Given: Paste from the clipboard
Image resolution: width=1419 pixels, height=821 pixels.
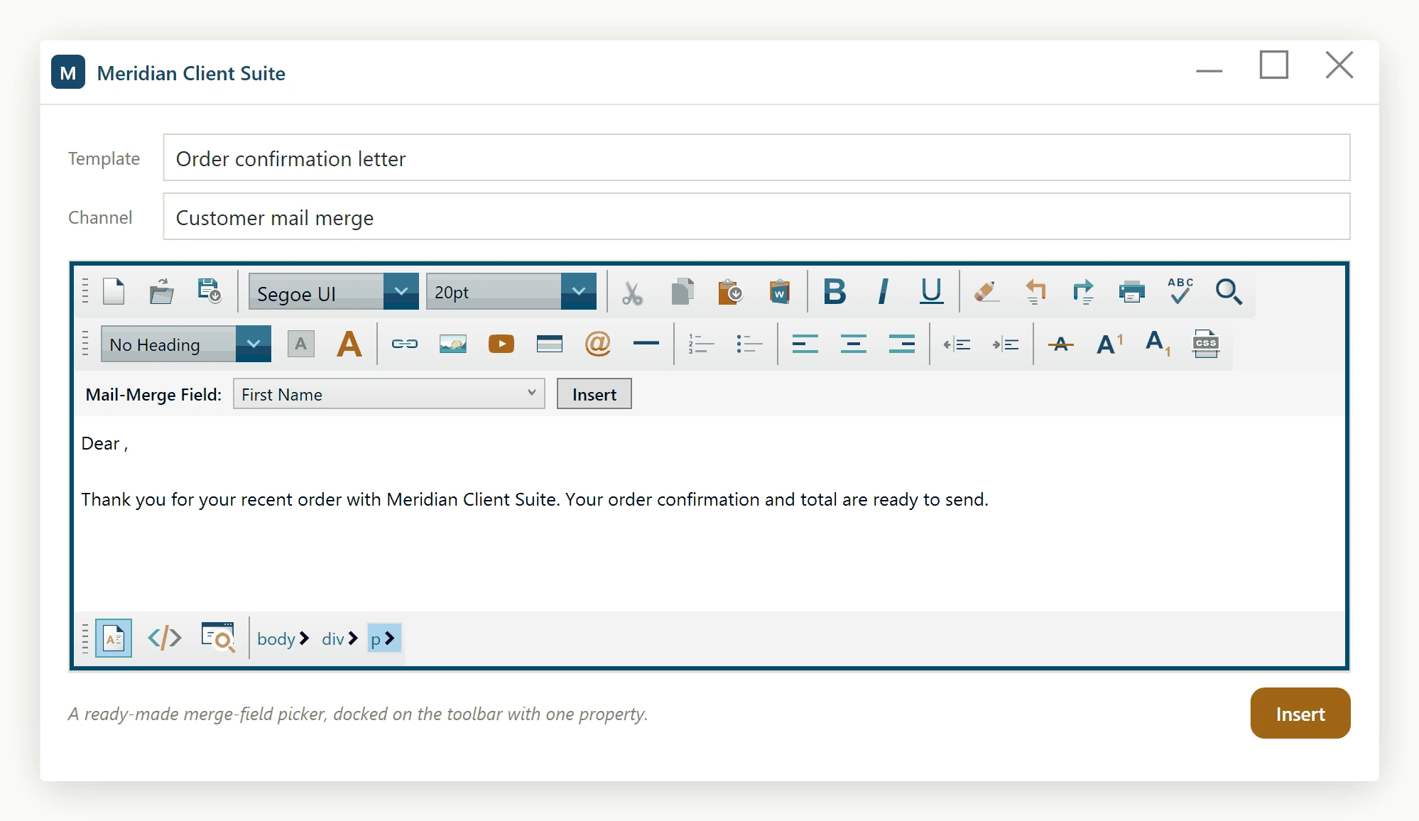Looking at the screenshot, I should [x=730, y=292].
